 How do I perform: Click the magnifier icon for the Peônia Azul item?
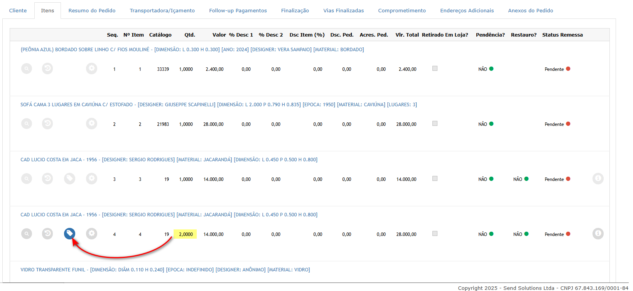click(x=27, y=69)
